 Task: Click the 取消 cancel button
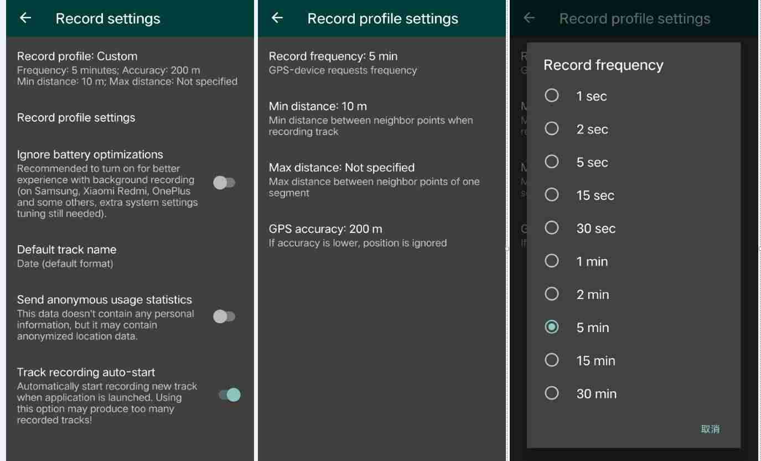tap(710, 429)
